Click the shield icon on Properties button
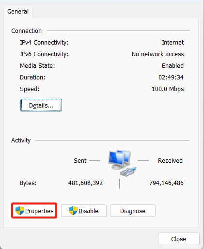 [20, 211]
